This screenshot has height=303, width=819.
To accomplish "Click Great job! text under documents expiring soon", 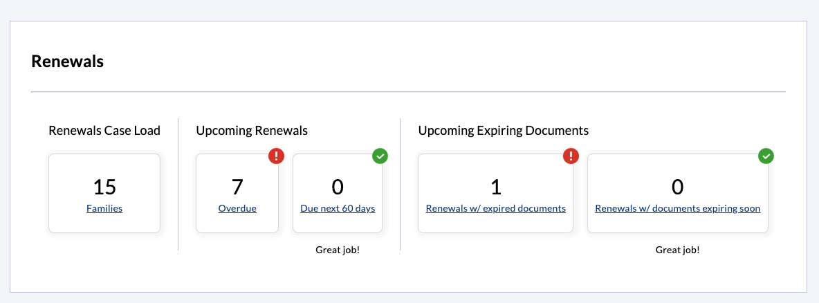I will coord(677,250).
